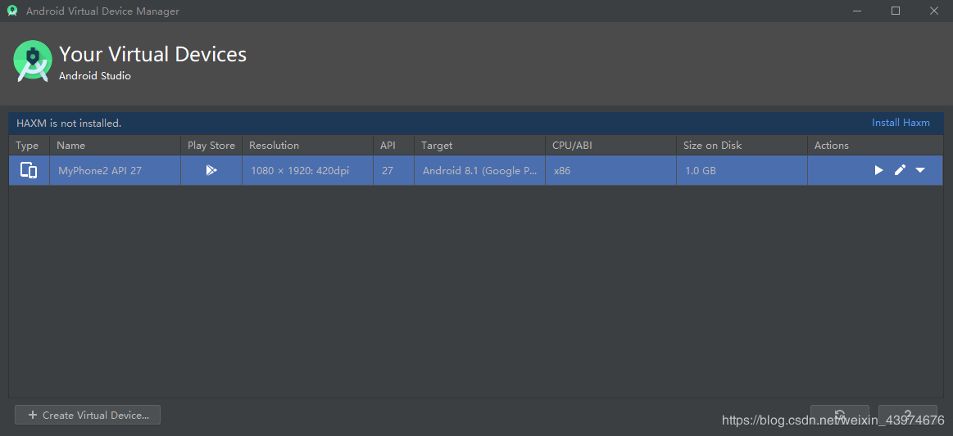Click Create Virtual Device button
953x436 pixels.
[x=88, y=416]
